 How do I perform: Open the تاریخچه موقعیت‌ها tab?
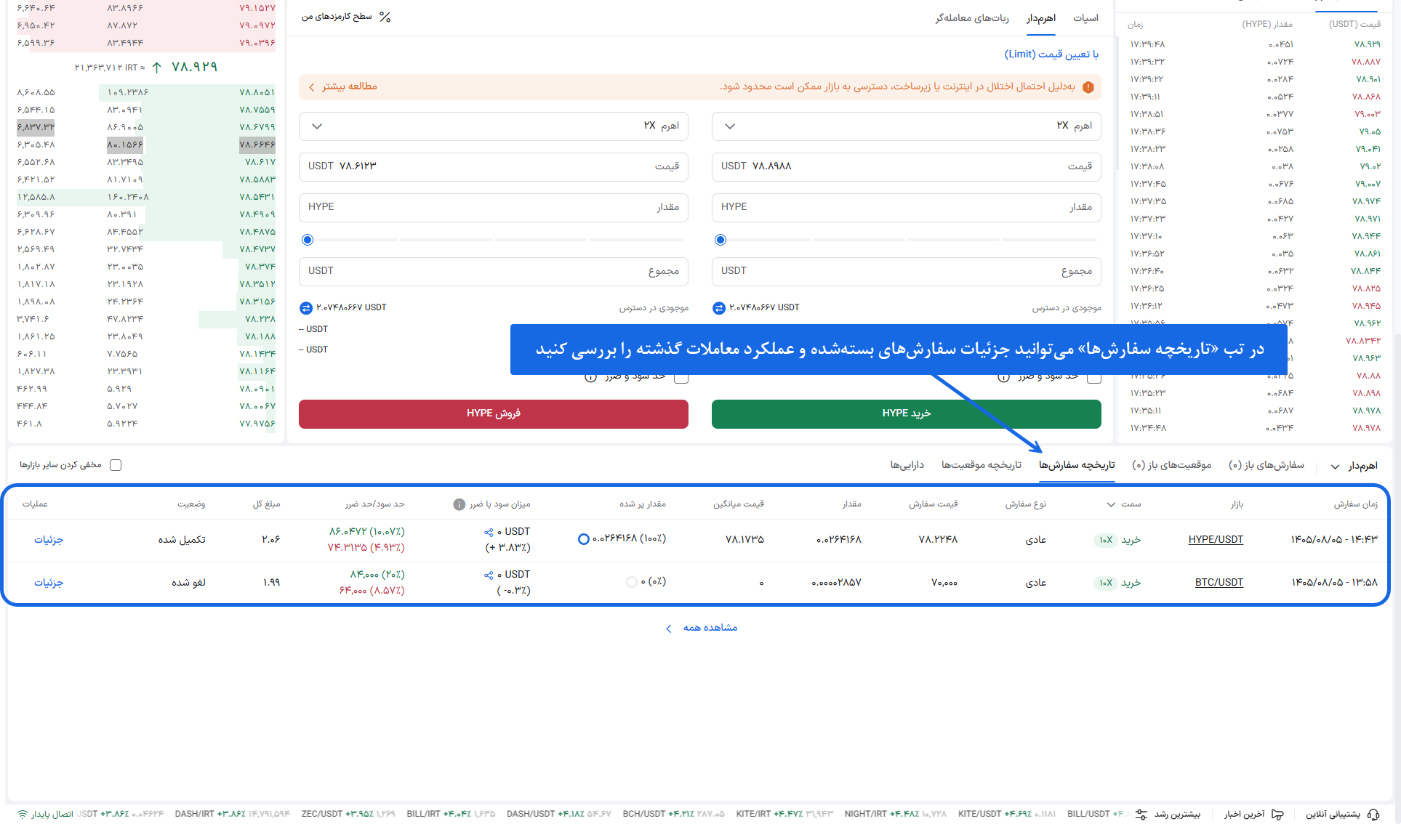click(981, 465)
